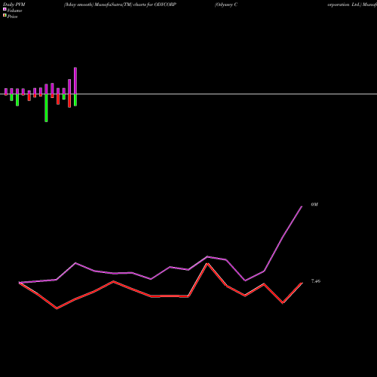The image size is (377, 377).
Task: Select the Price legend label
Action: coord(12,17)
